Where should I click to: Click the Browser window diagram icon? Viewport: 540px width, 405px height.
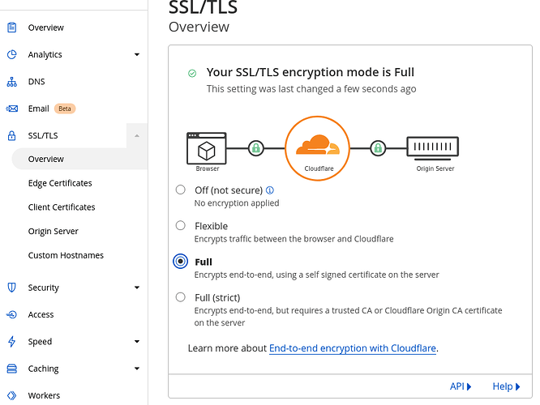pos(207,148)
